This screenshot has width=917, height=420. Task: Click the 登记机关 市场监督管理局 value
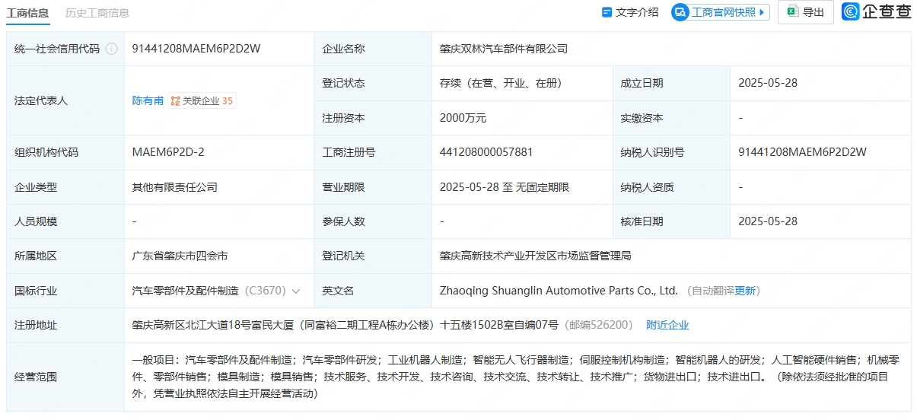pyautogui.click(x=535, y=256)
